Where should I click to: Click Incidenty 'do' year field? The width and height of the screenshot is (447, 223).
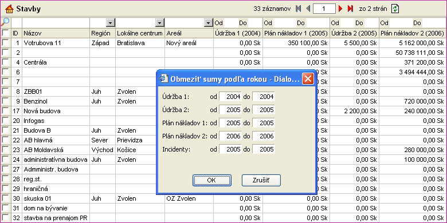264,149
